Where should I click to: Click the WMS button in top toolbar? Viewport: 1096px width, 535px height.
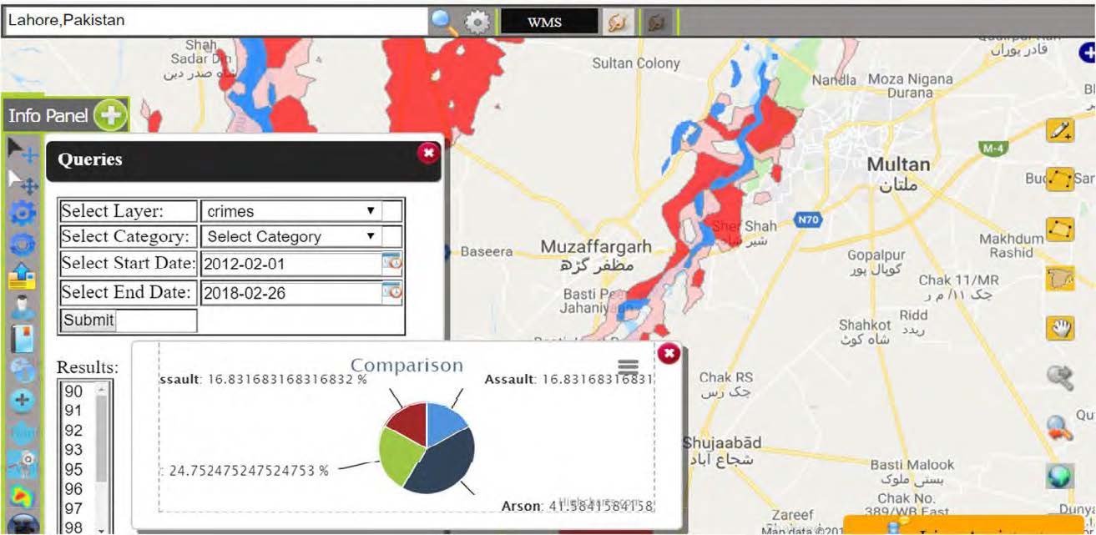pos(549,22)
